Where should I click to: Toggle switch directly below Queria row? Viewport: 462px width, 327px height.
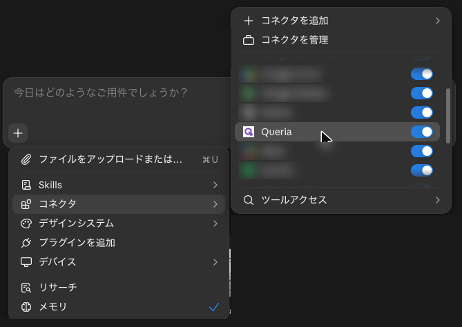pyautogui.click(x=422, y=151)
